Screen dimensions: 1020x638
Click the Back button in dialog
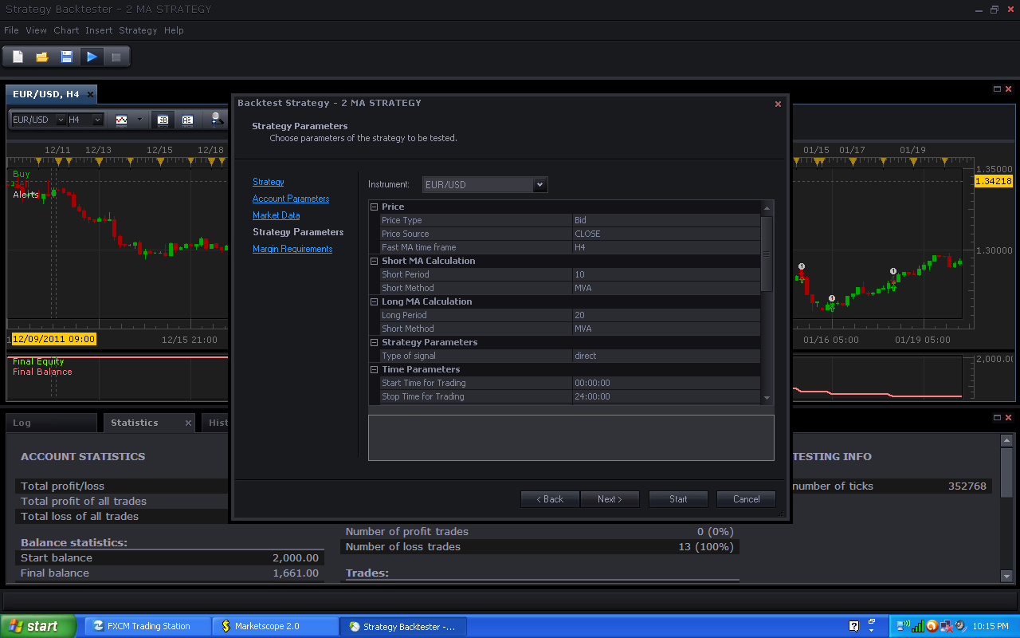[x=550, y=499]
